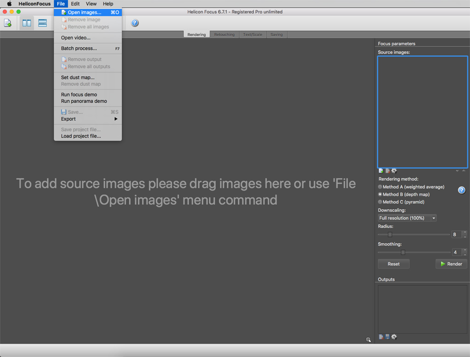Click the Smoothing slider handle
470x357 pixels.
(x=403, y=252)
